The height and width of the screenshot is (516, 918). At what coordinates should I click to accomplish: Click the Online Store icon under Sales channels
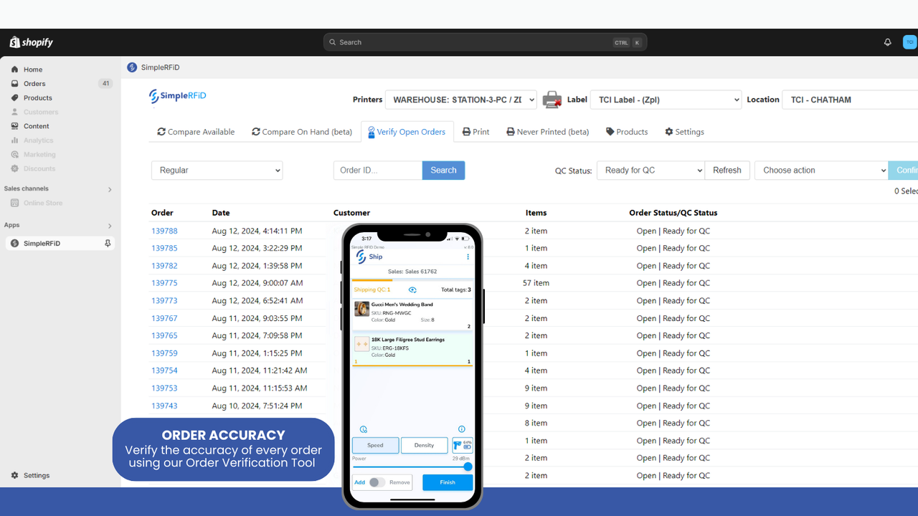[x=14, y=203]
